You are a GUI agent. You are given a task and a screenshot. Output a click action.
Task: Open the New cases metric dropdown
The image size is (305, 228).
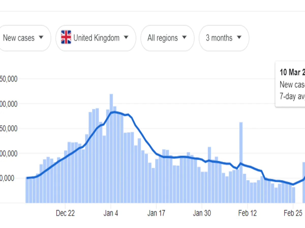(x=23, y=38)
